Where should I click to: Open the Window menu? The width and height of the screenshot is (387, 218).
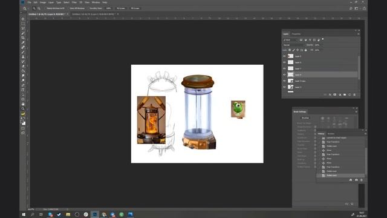pyautogui.click(x=96, y=2)
